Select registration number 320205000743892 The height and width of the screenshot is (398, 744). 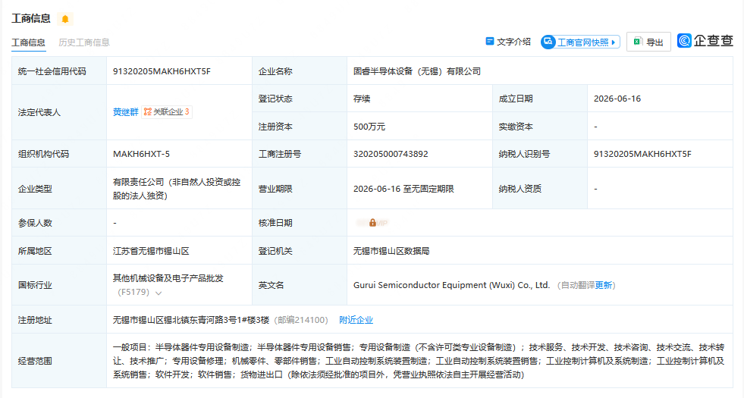click(x=391, y=154)
